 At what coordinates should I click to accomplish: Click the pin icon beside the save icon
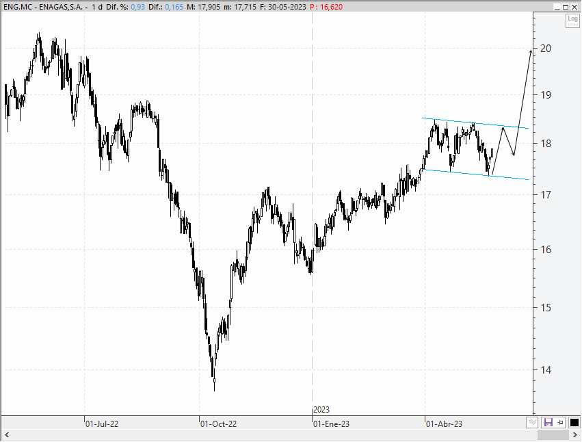561,422
